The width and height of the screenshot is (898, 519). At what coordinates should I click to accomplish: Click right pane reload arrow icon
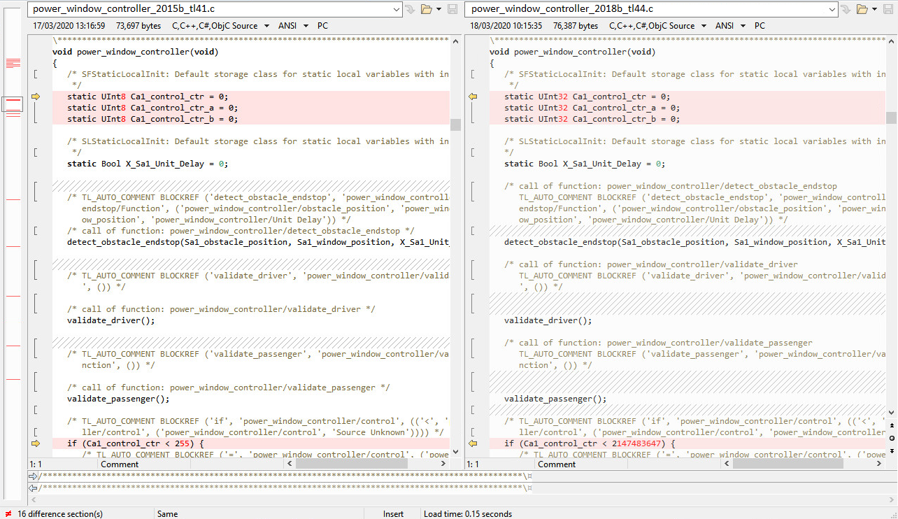(x=846, y=9)
